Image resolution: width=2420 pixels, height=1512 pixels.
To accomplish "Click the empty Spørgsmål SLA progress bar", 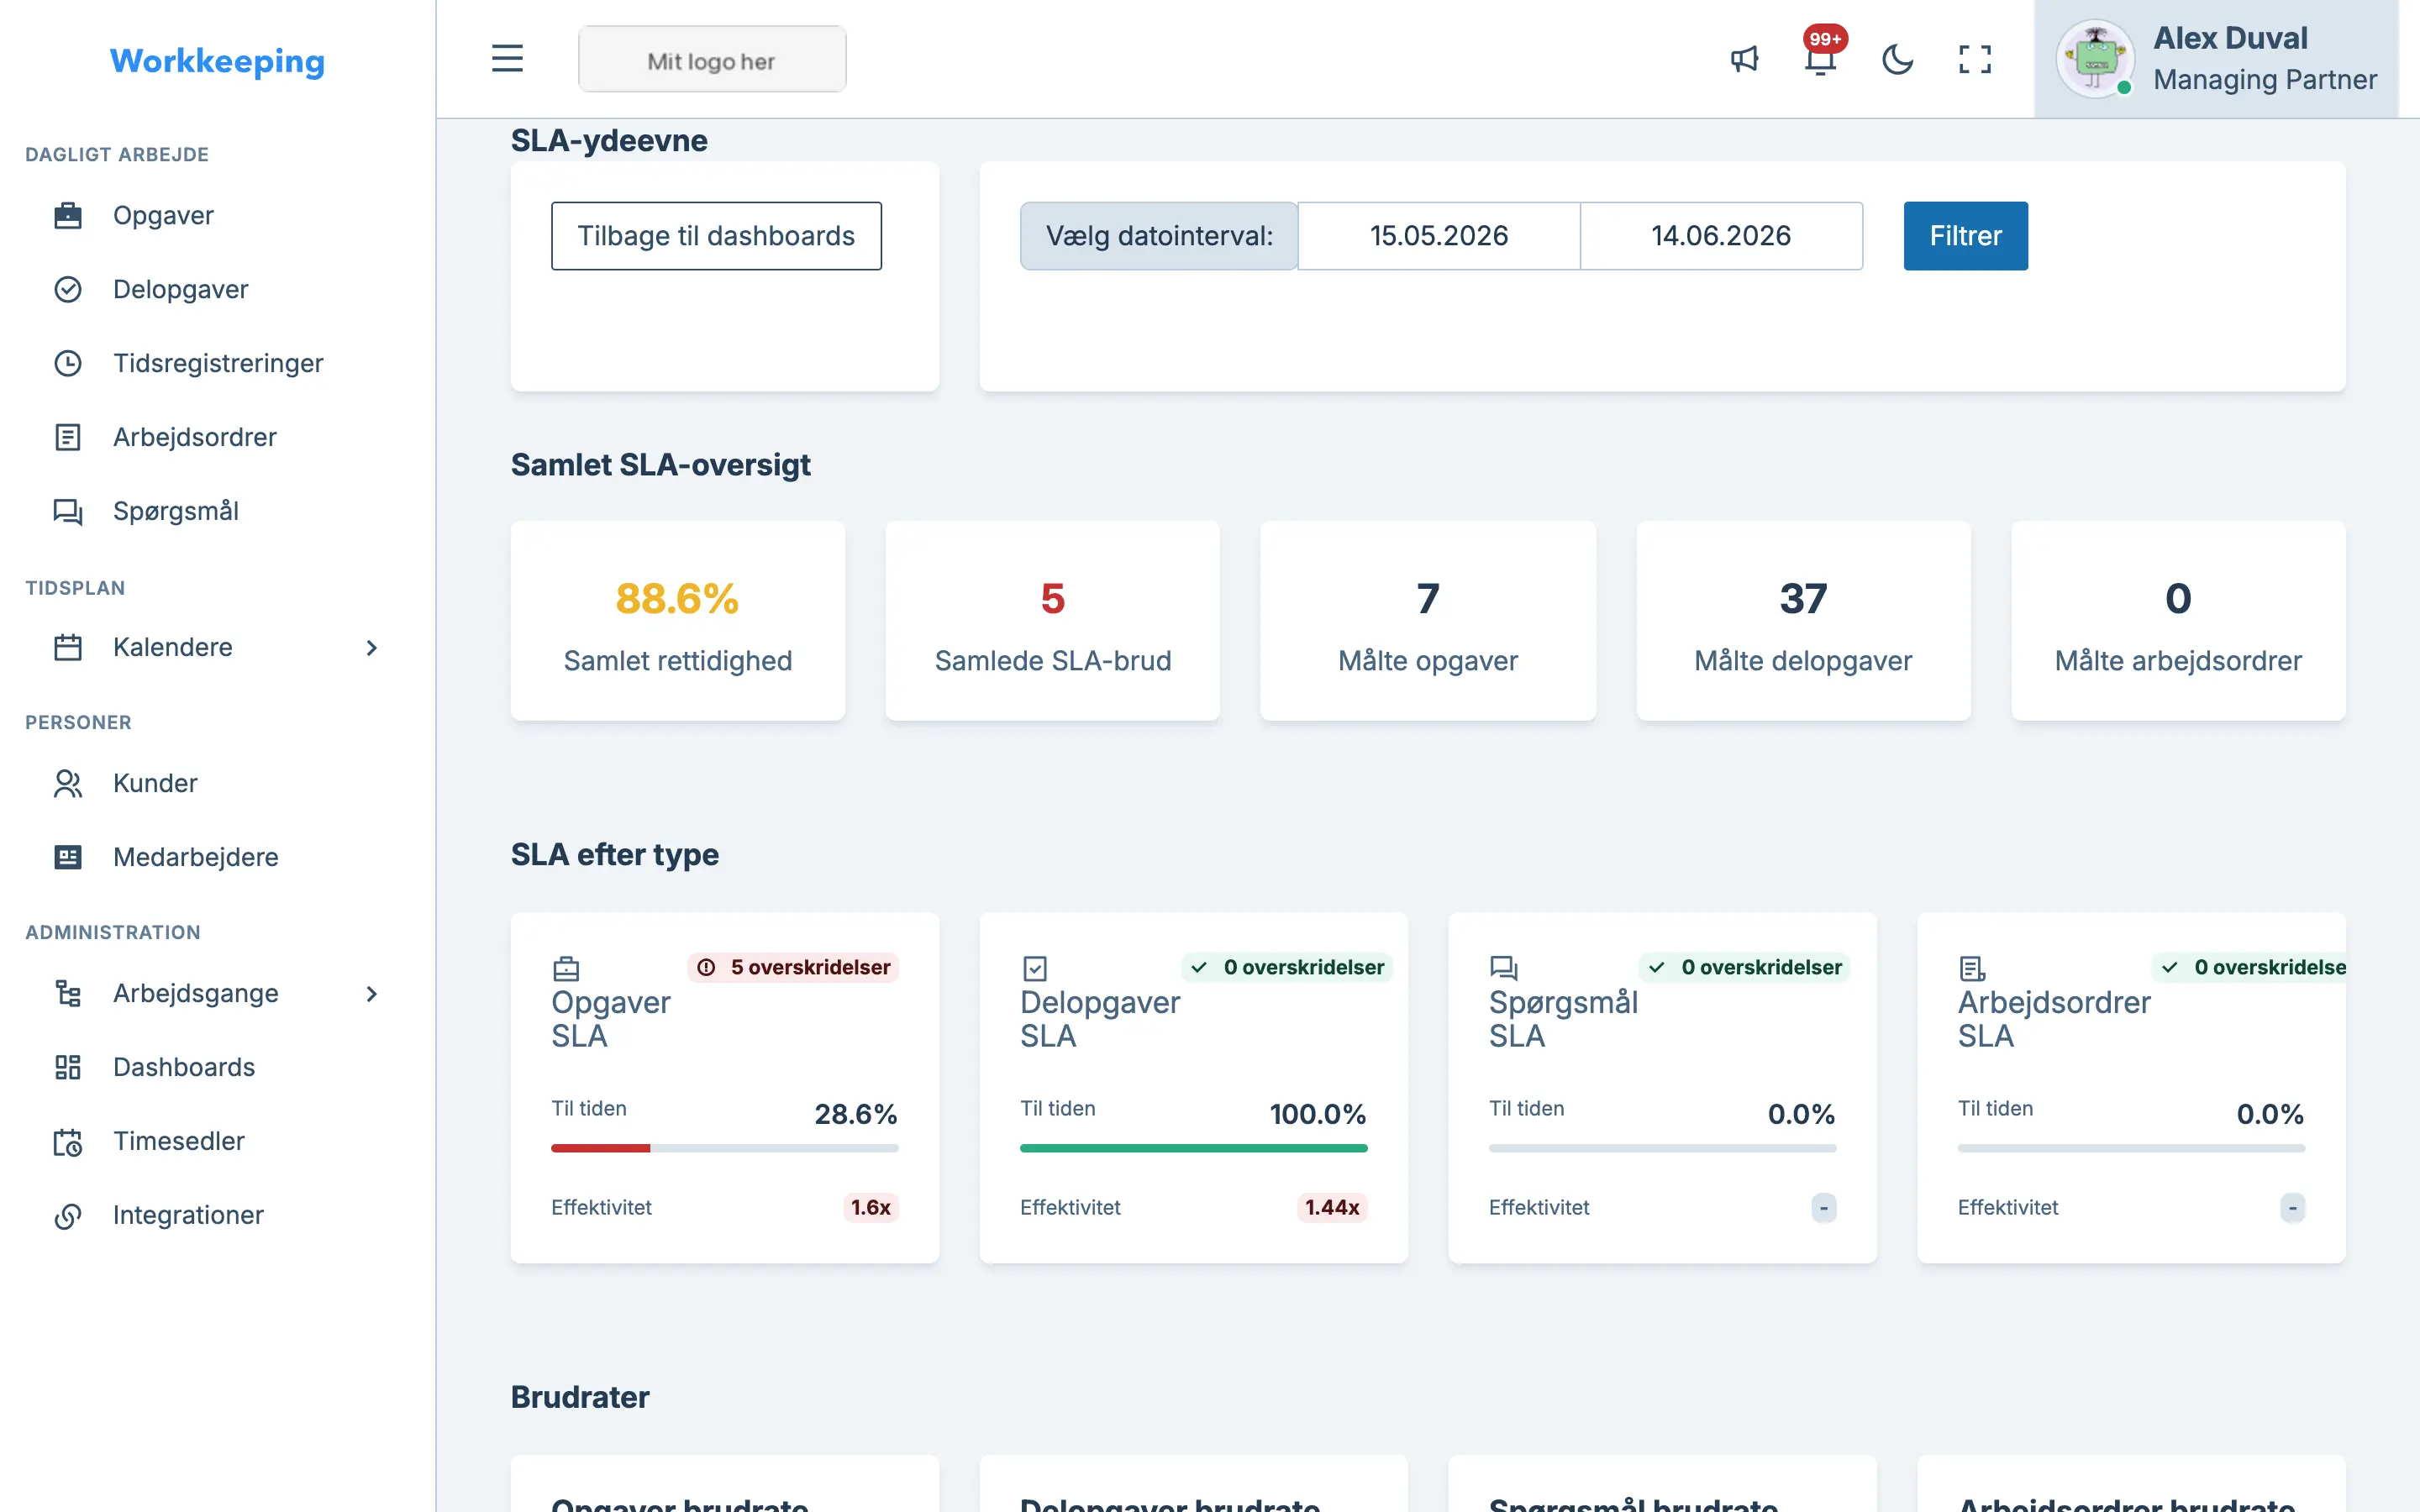I will 1662,1148.
